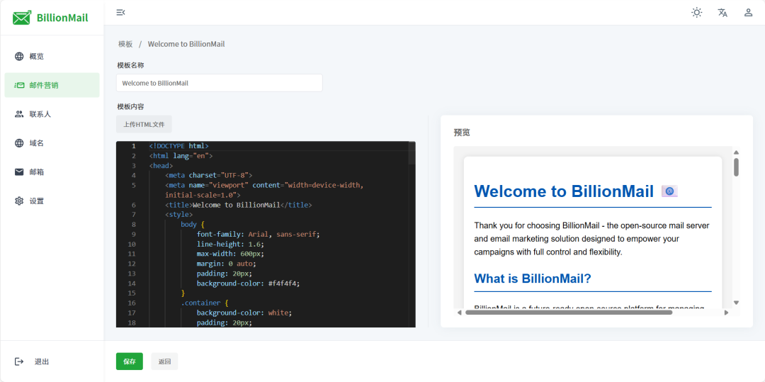Click the BillionMail envelope logo
765x382 pixels.
coord(22,18)
